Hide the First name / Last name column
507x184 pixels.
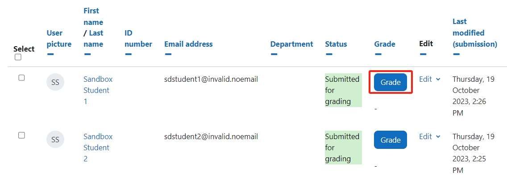click(x=87, y=54)
